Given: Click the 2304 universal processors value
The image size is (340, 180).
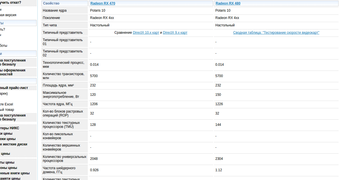Looking at the screenshot, I should [x=219, y=159].
